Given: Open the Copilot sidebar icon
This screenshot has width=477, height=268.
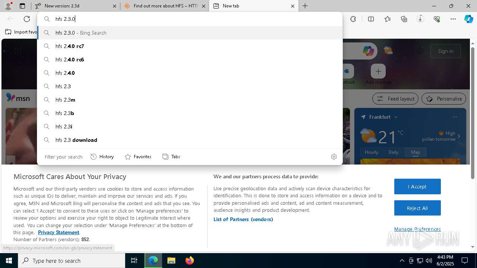Looking at the screenshot, I should click(x=468, y=19).
